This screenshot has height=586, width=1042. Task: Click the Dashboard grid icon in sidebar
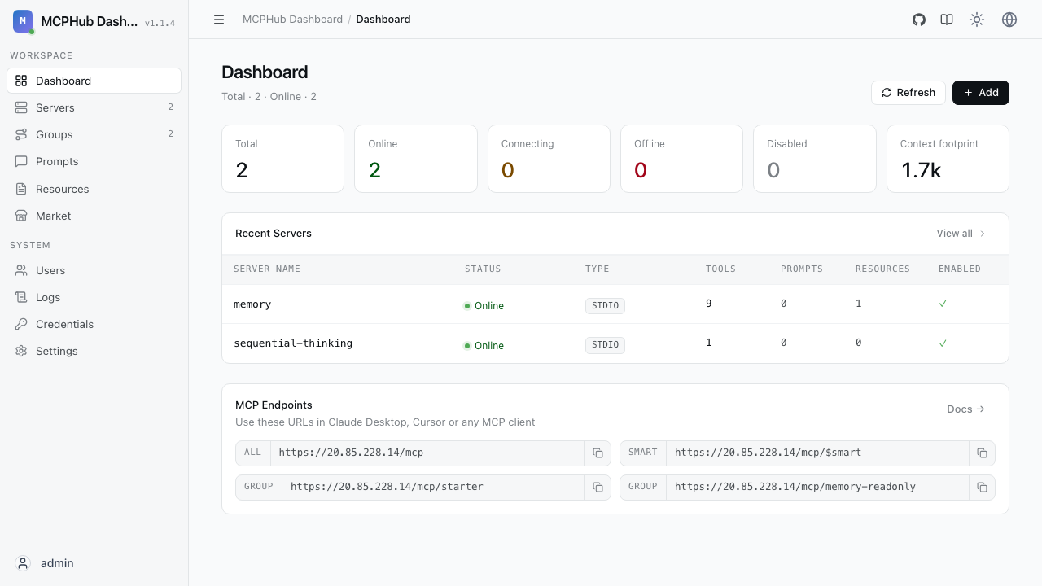coord(21,81)
